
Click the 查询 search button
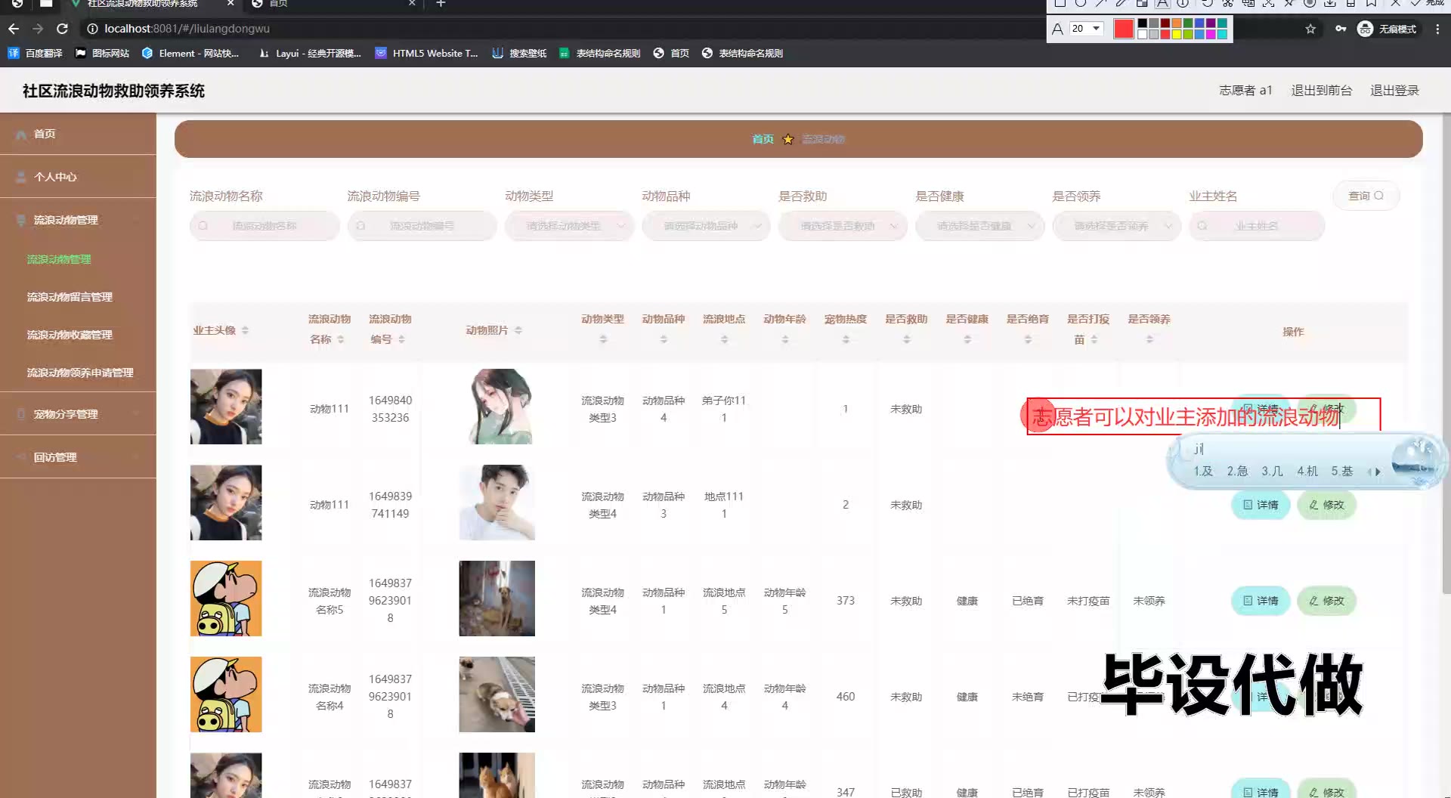pos(1366,196)
